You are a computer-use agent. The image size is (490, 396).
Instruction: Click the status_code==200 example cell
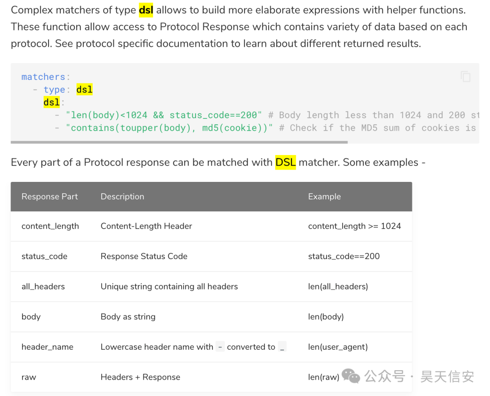(x=343, y=256)
